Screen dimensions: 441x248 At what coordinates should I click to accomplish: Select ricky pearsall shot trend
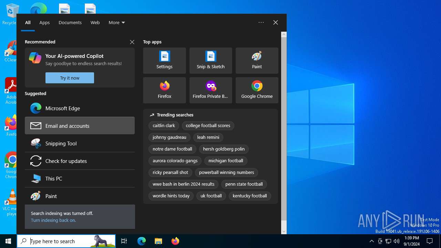click(171, 173)
